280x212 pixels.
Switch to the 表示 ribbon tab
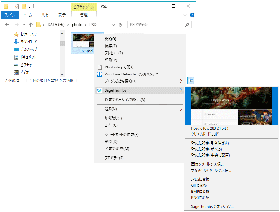click(62, 15)
